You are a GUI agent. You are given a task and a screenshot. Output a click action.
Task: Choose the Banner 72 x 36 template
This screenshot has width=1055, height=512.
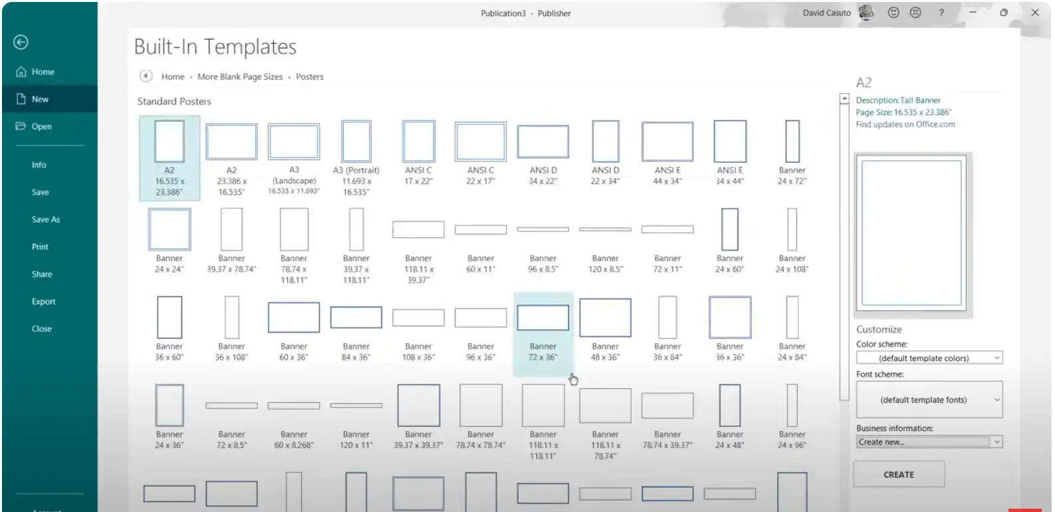[542, 329]
